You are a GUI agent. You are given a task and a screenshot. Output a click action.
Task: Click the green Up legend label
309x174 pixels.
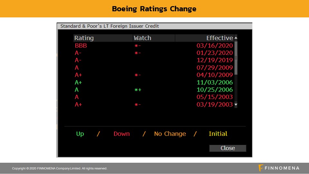(80, 134)
